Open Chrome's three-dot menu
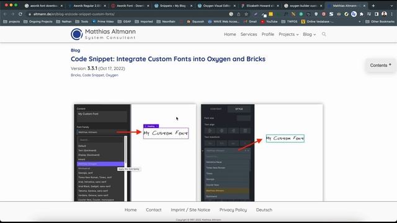This screenshot has height=223, width=397. pos(391,14)
